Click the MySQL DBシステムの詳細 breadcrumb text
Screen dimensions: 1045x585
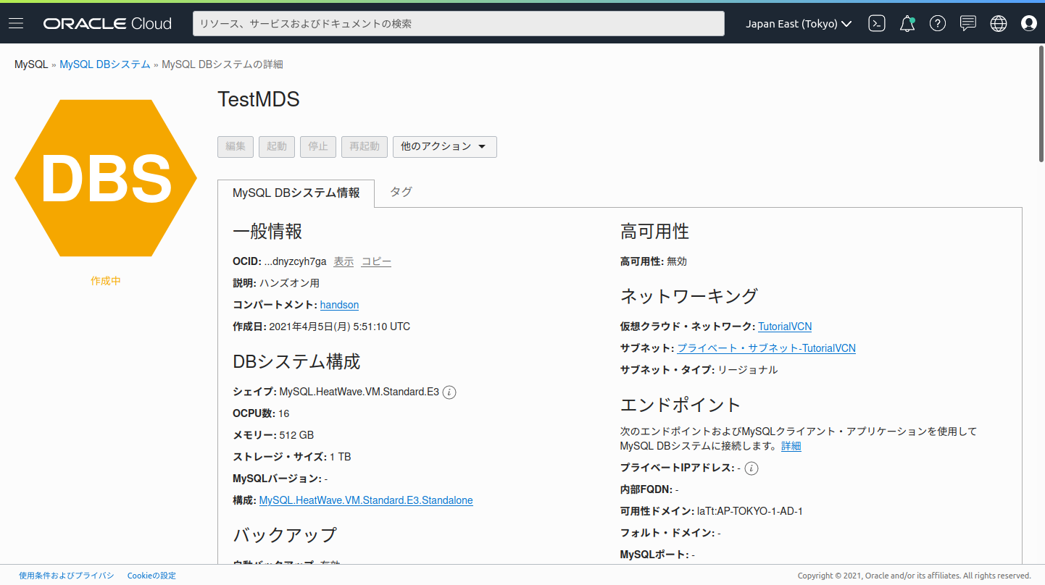point(222,64)
